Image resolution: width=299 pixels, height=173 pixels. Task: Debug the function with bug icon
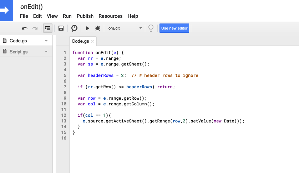[98, 28]
